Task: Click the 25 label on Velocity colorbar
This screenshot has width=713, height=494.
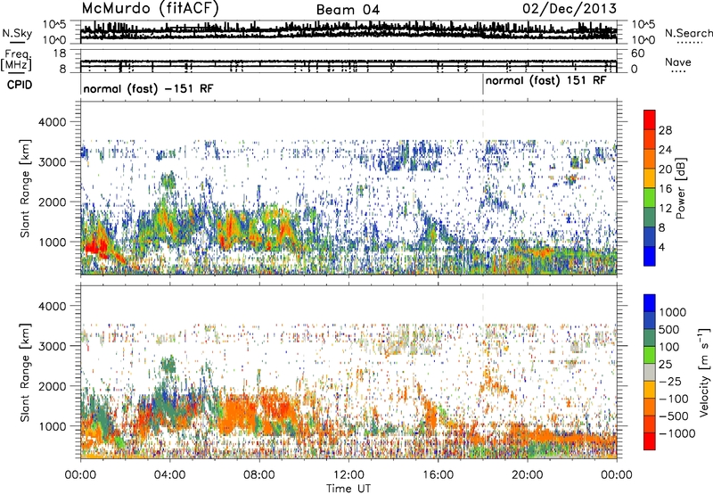Action: coord(665,364)
